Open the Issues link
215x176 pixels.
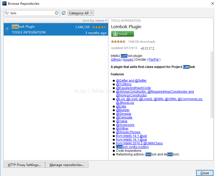pyautogui.click(x=128, y=60)
